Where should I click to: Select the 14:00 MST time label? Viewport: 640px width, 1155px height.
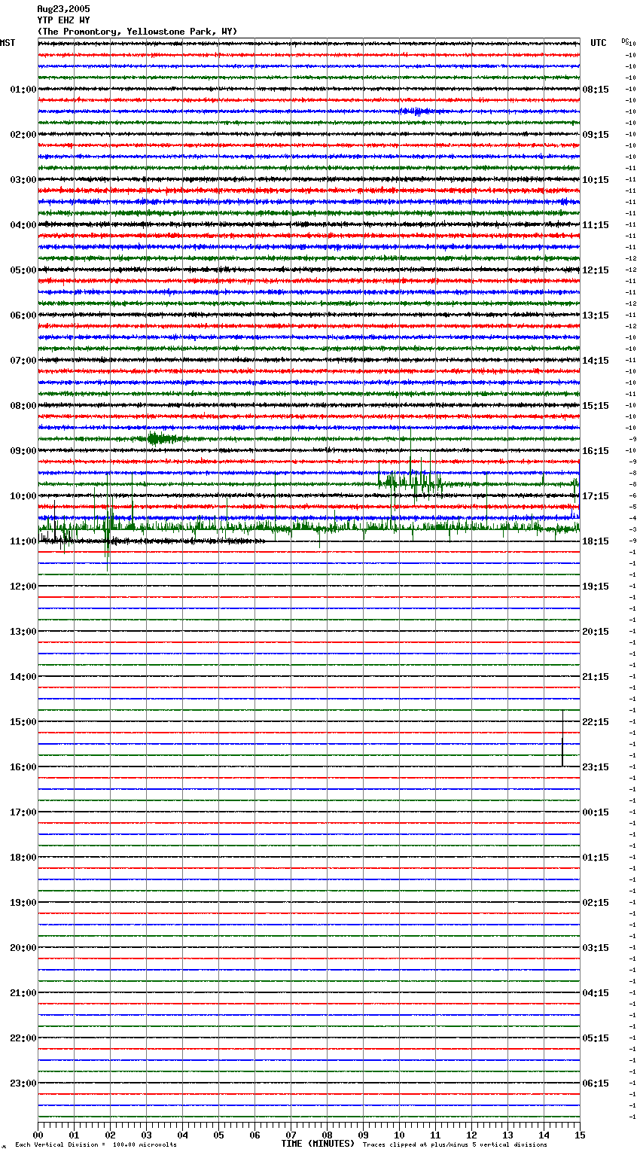[x=23, y=677]
